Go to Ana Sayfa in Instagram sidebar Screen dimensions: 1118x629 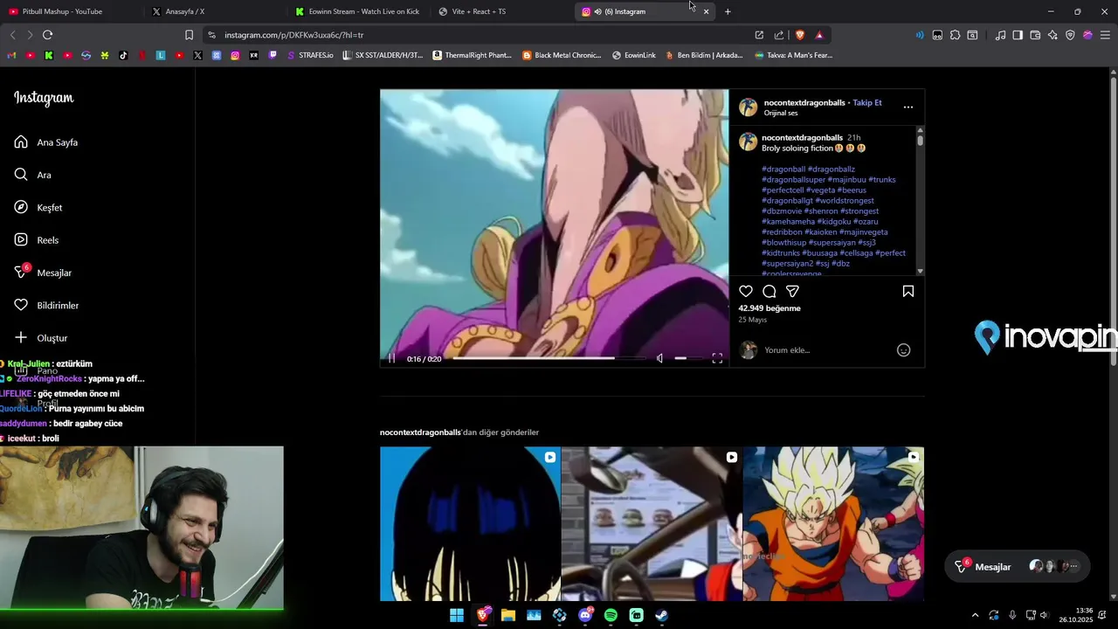coord(46,142)
